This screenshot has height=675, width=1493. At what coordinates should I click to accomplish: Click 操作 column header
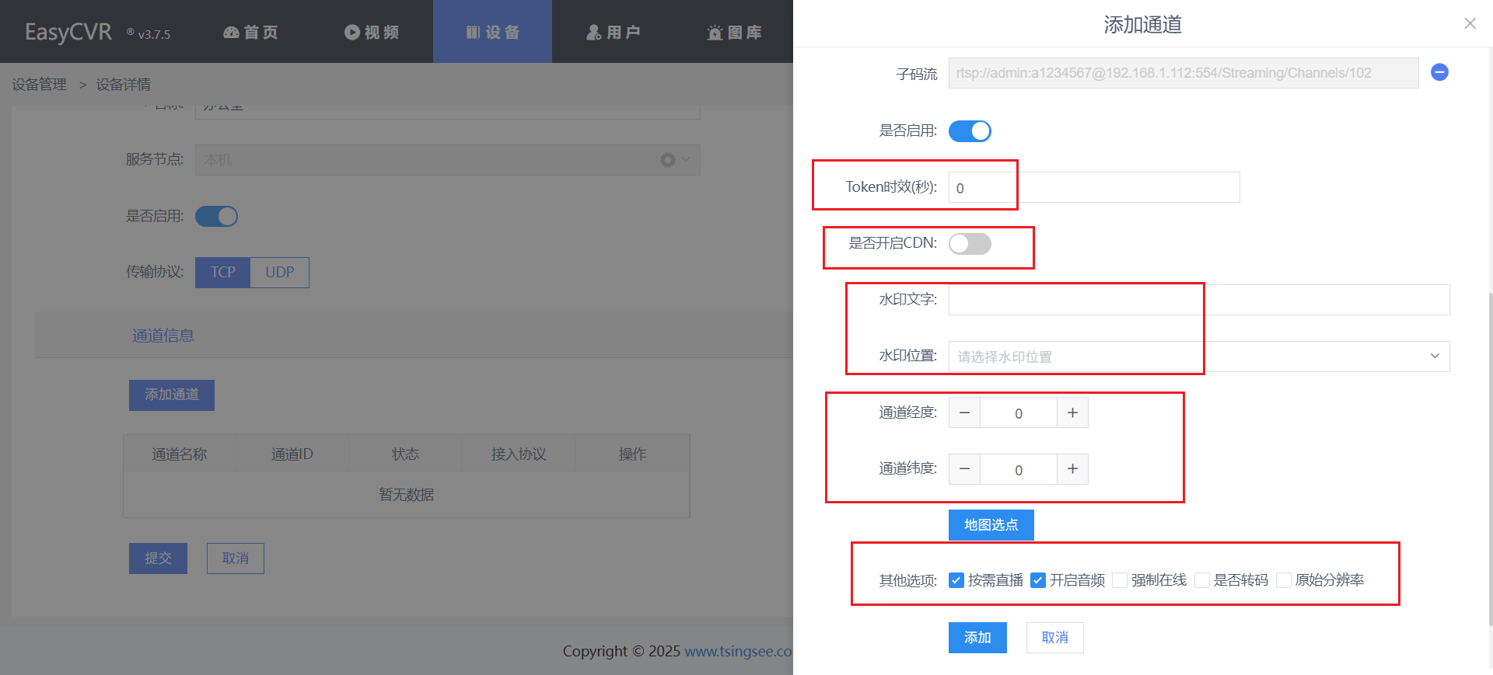(632, 454)
